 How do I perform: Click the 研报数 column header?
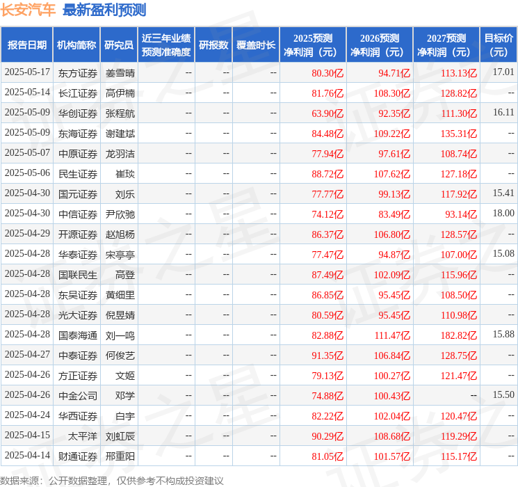click(213, 45)
